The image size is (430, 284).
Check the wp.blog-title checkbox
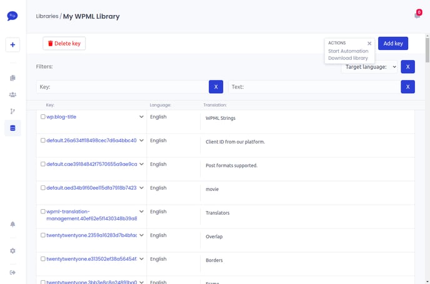point(42,117)
